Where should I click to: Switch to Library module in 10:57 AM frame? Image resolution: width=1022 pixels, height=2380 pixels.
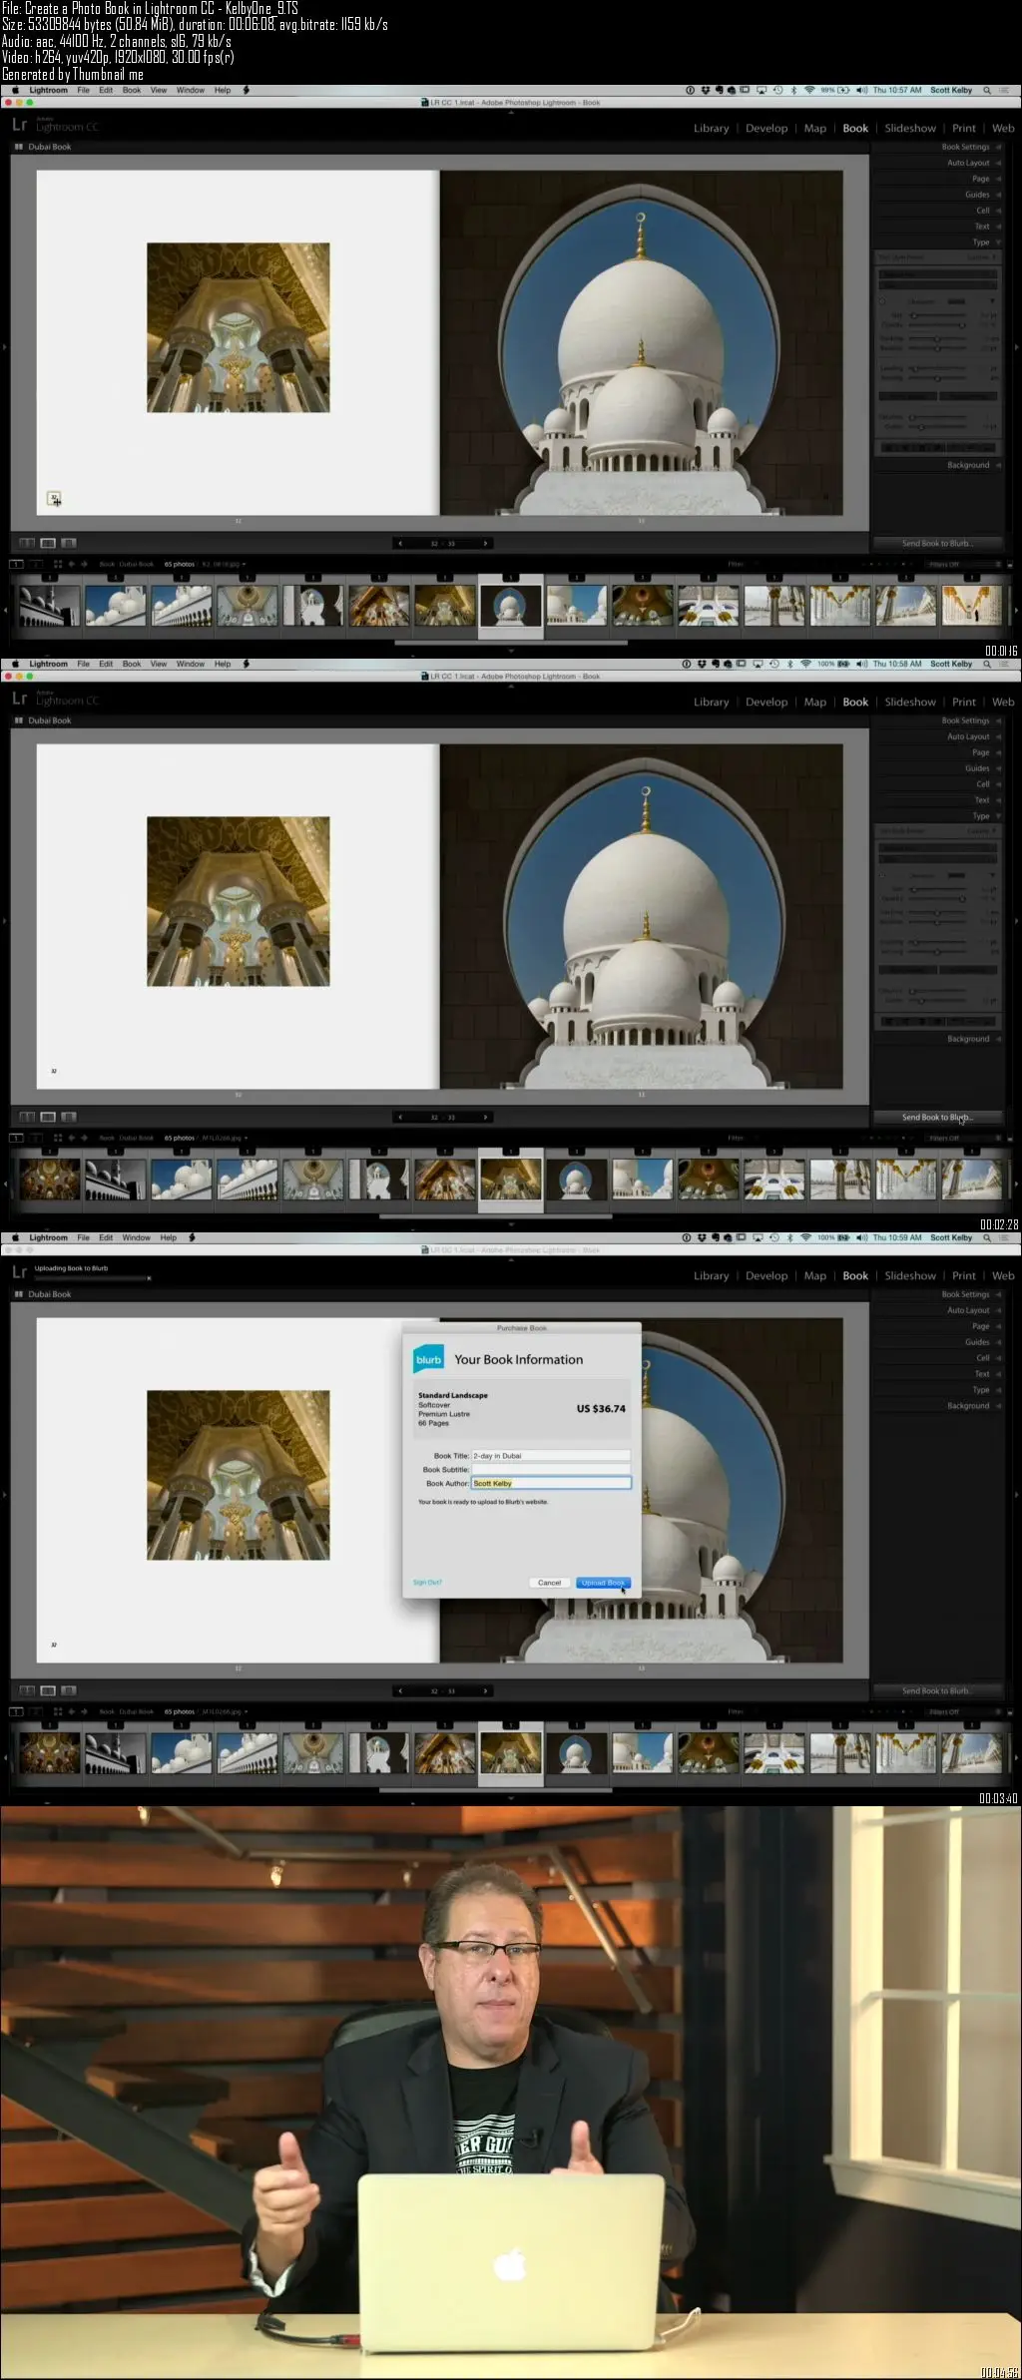click(x=712, y=128)
